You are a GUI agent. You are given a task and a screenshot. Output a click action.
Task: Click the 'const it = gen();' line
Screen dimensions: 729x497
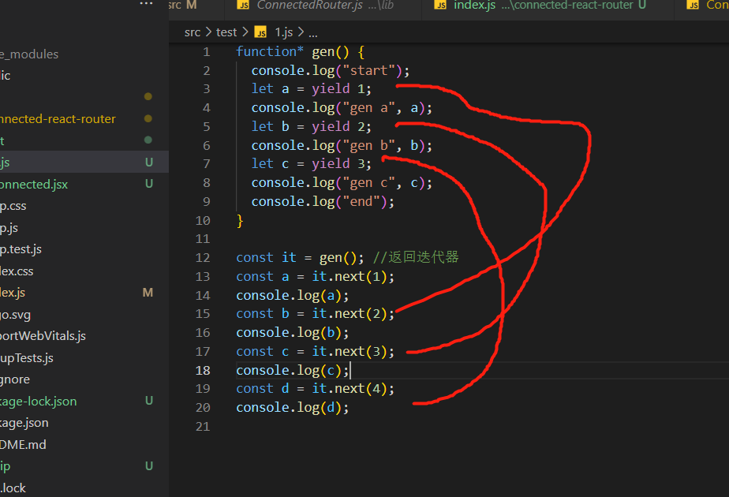(300, 257)
